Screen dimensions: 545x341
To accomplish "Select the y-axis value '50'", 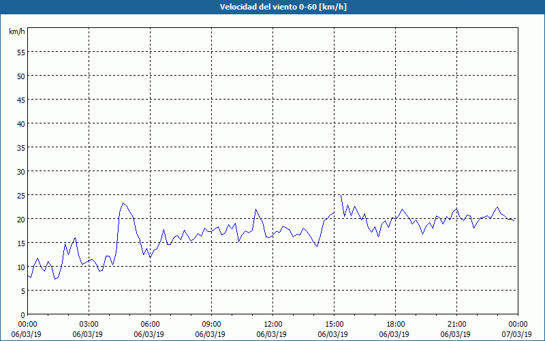I will pos(21,76).
